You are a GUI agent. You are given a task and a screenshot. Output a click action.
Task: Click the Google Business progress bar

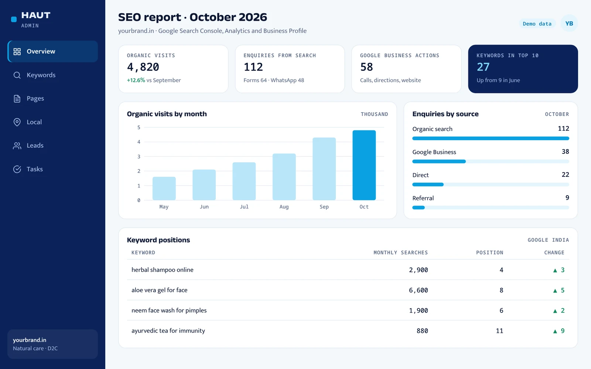(x=491, y=161)
